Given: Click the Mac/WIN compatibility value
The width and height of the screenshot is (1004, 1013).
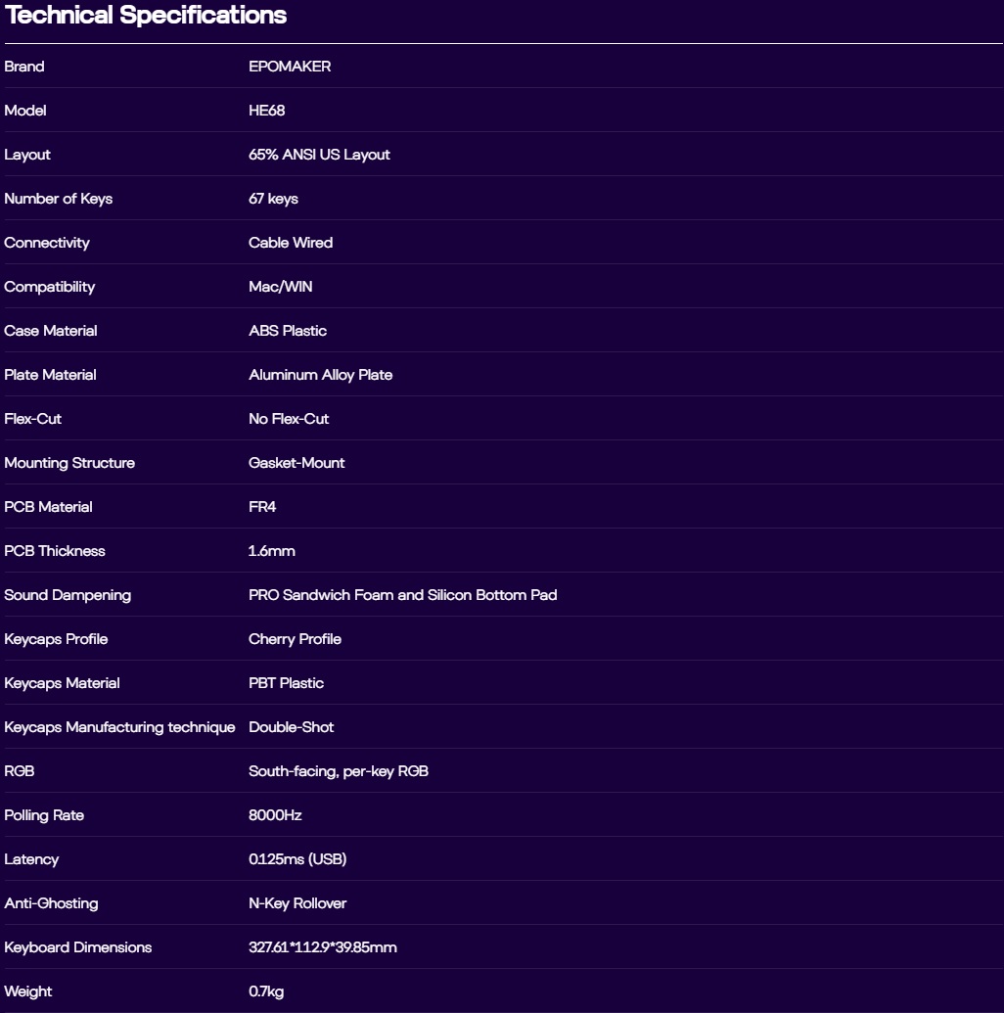Looking at the screenshot, I should click(281, 287).
